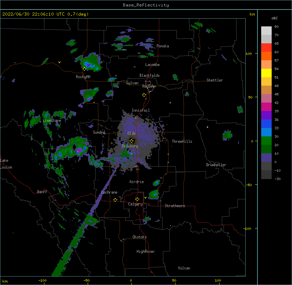
Task: Click the asterisk marker above Limestone label
Action: point(52,117)
